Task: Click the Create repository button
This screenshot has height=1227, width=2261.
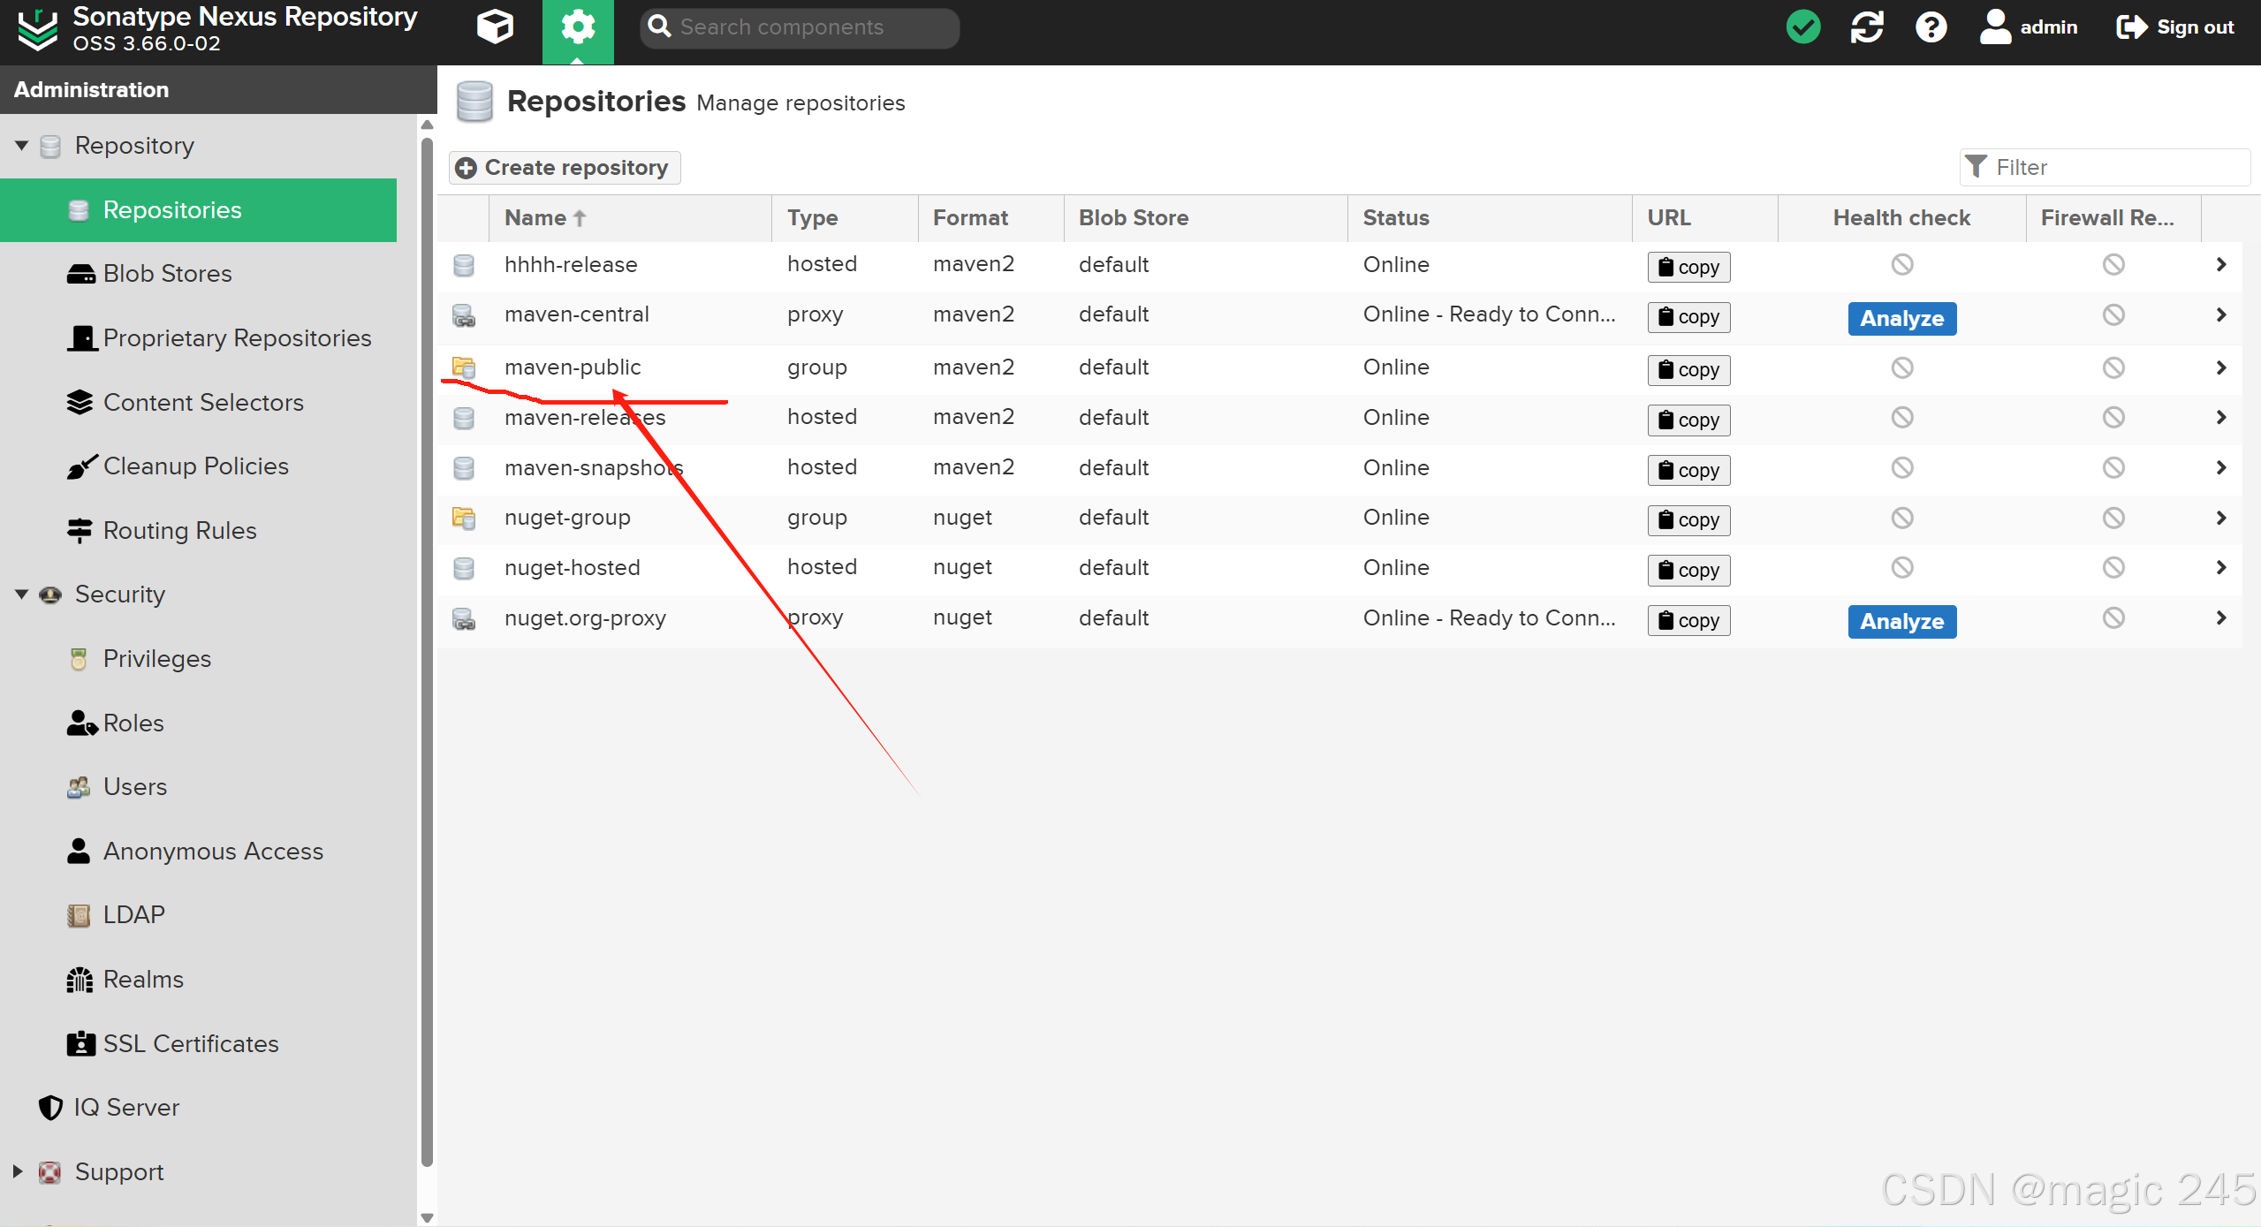Action: 565,168
